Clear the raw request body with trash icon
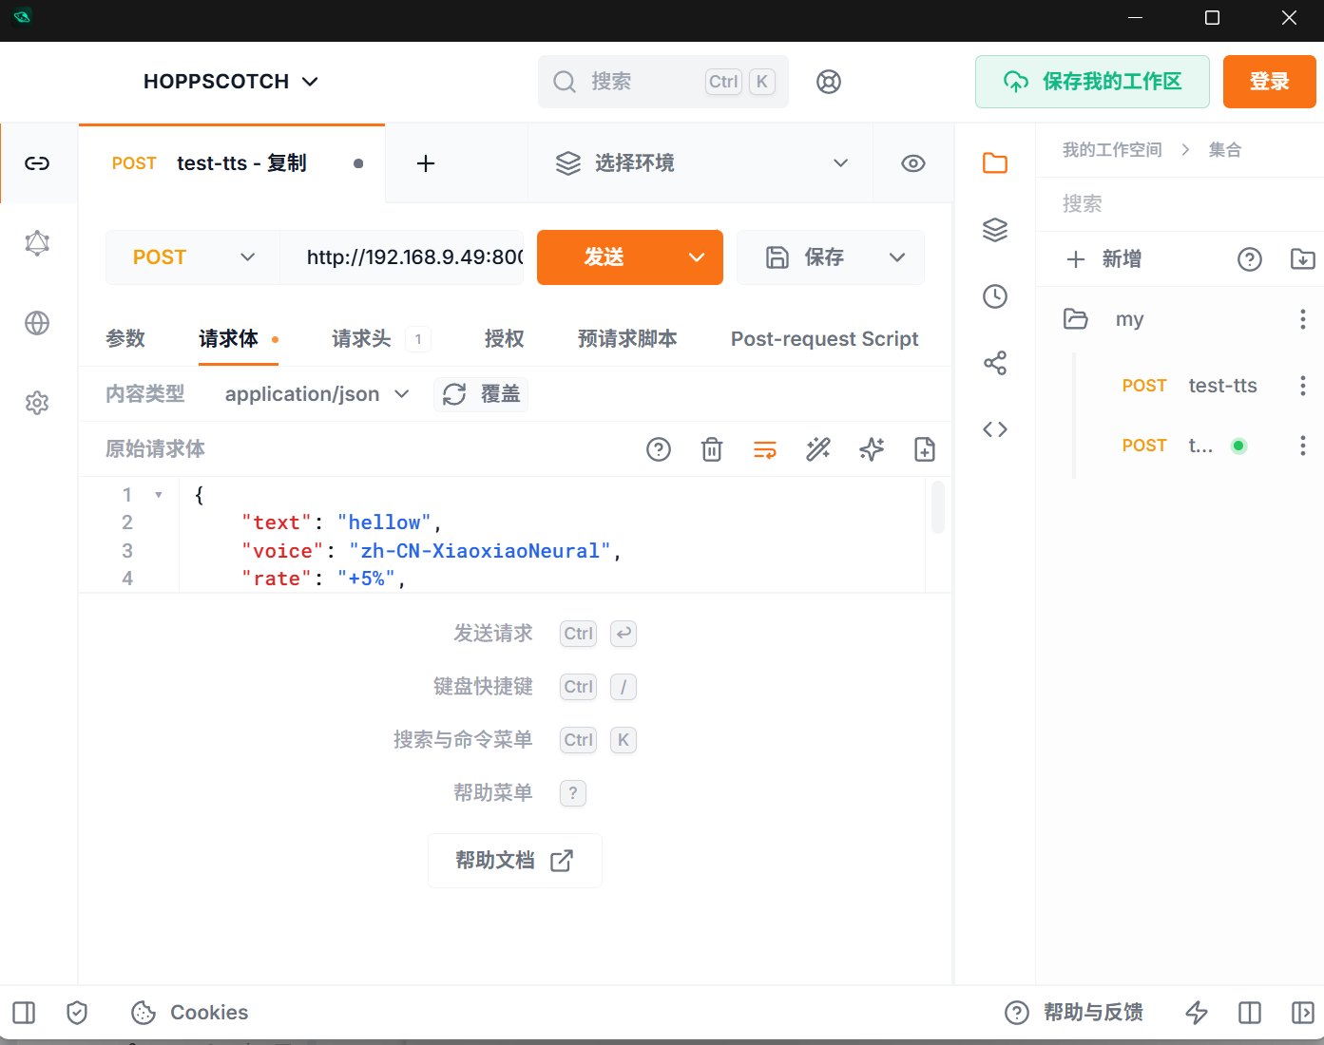This screenshot has width=1324, height=1045. coord(712,449)
